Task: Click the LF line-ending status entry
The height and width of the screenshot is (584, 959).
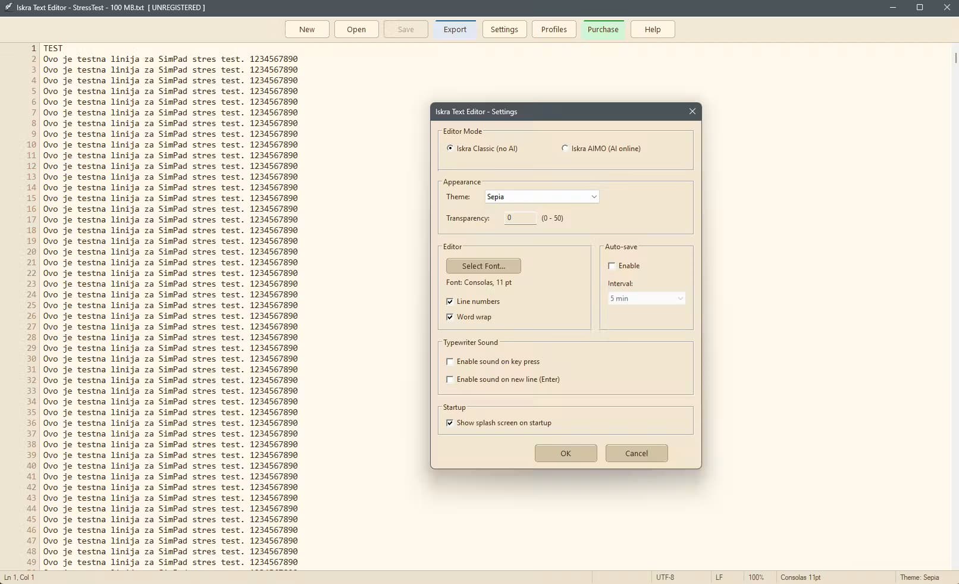Action: 719,577
